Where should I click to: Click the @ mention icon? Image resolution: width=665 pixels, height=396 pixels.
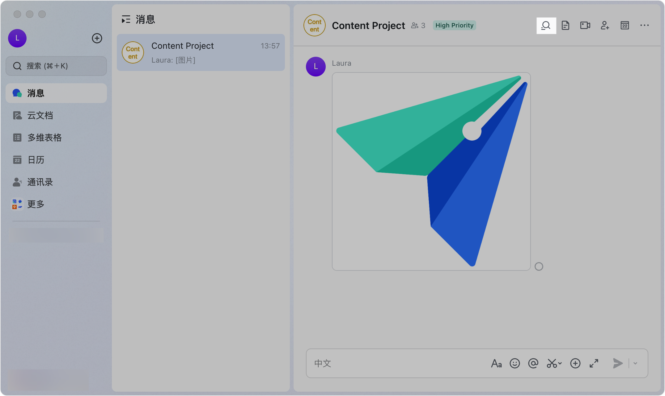533,363
